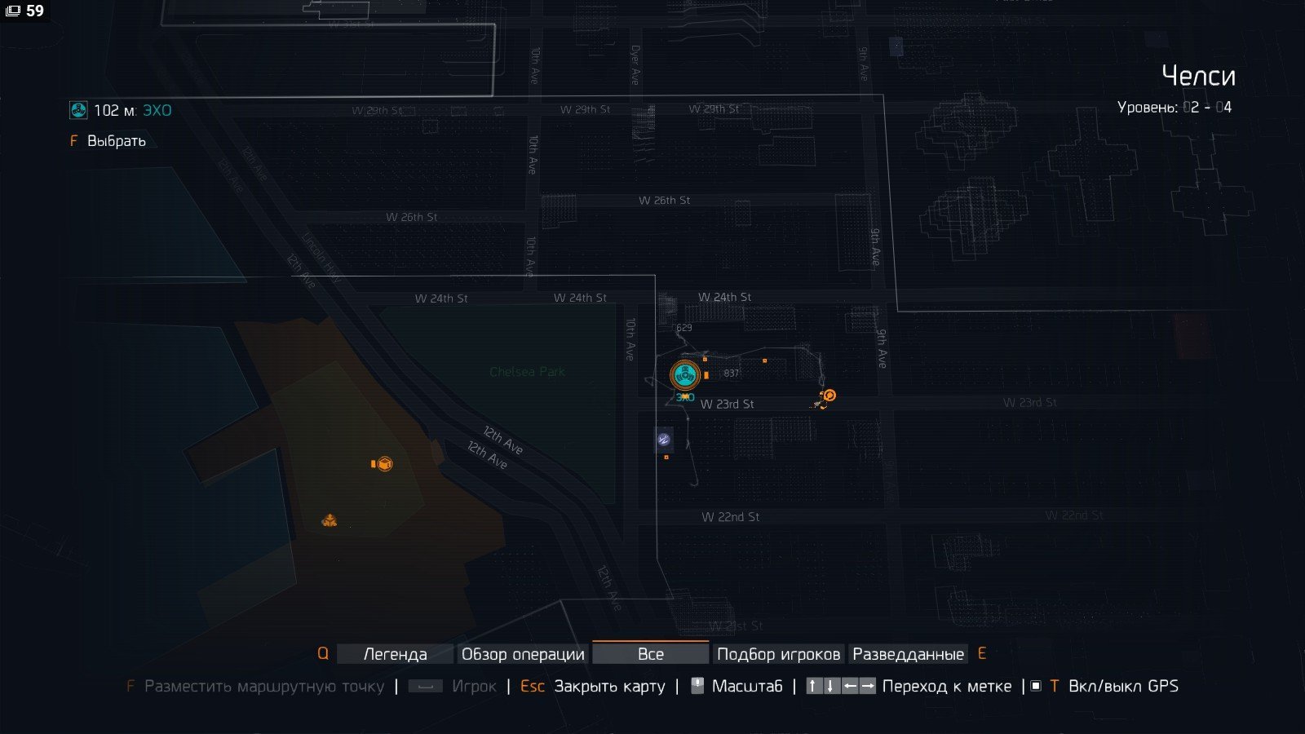
Task: Click the ECHO icon beside 102 м
Action: point(78,110)
